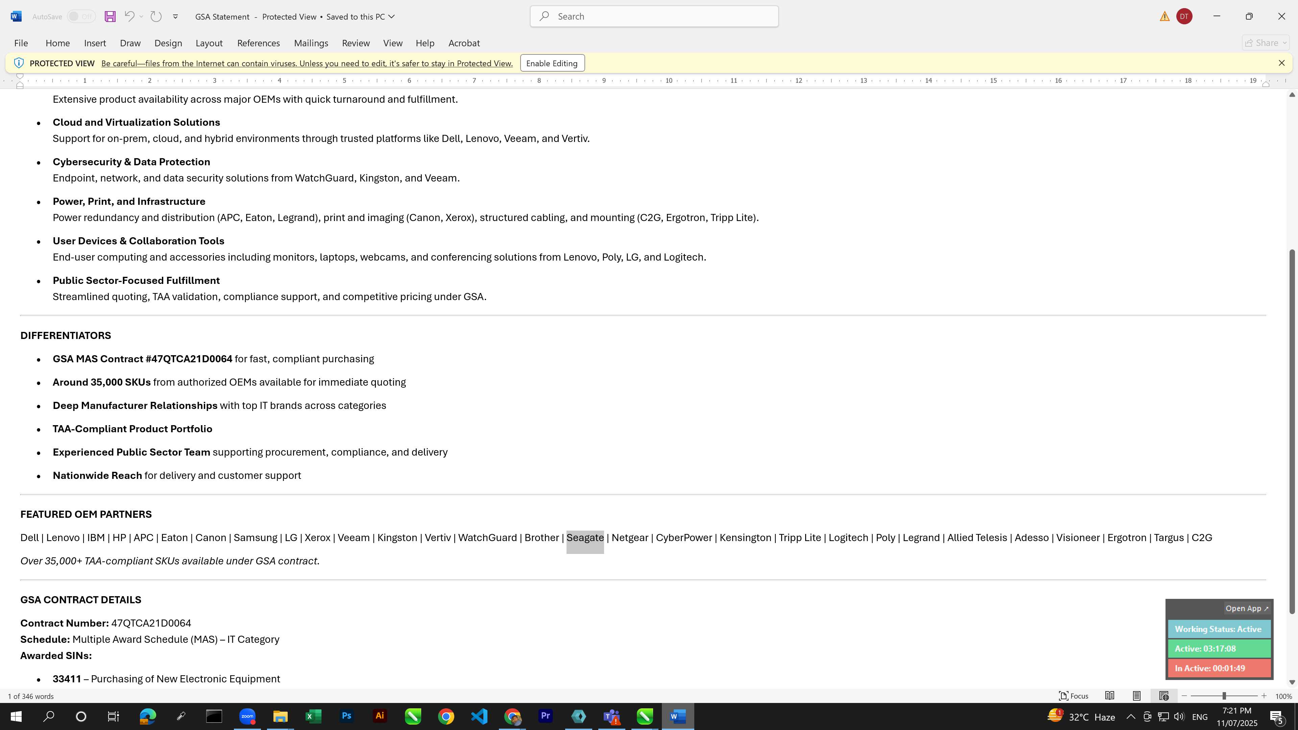Open File Explorer from taskbar
The image size is (1298, 730).
point(280,716)
